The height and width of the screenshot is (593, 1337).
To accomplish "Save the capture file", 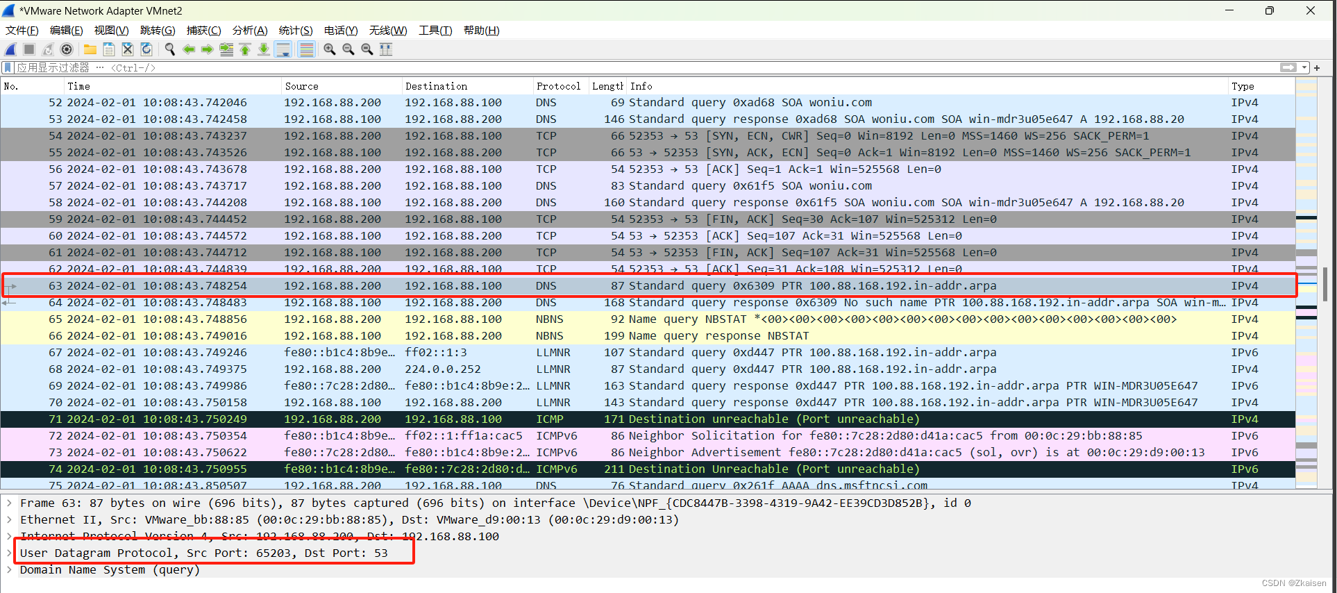I will [109, 49].
